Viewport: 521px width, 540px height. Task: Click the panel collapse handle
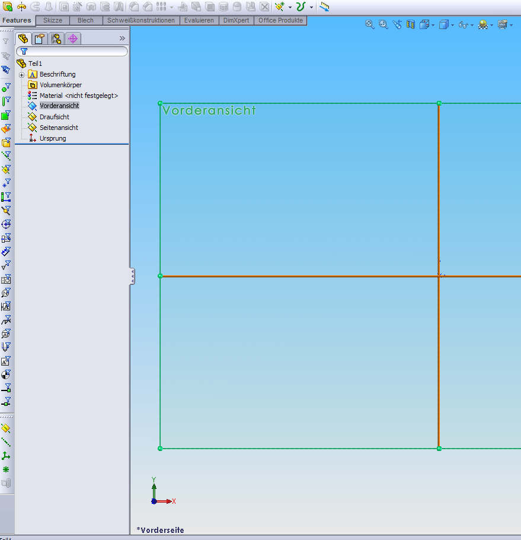point(132,276)
